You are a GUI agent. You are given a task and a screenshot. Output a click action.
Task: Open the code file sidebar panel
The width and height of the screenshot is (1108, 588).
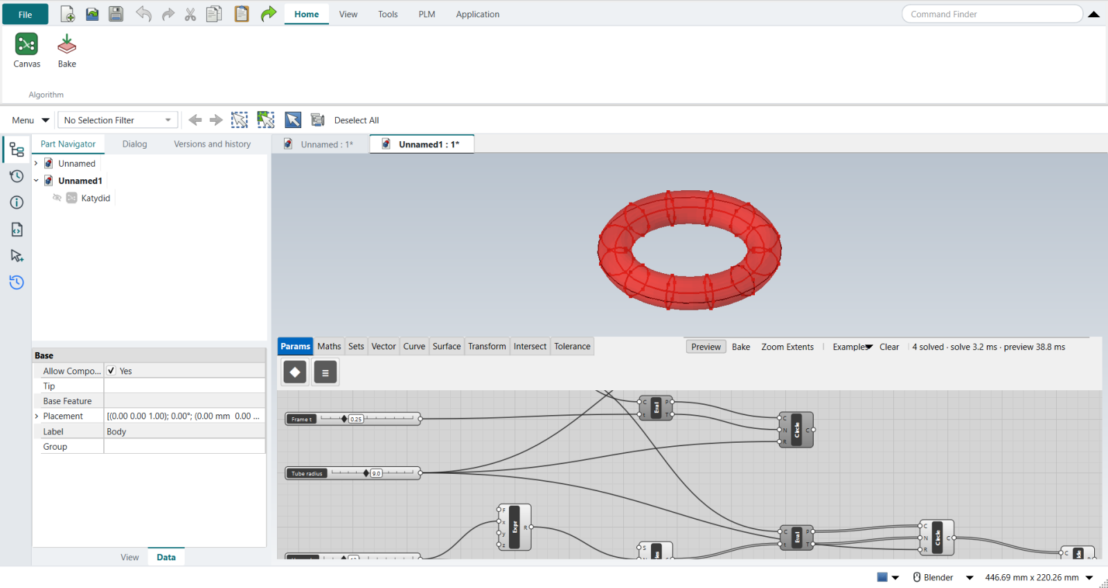click(x=17, y=229)
